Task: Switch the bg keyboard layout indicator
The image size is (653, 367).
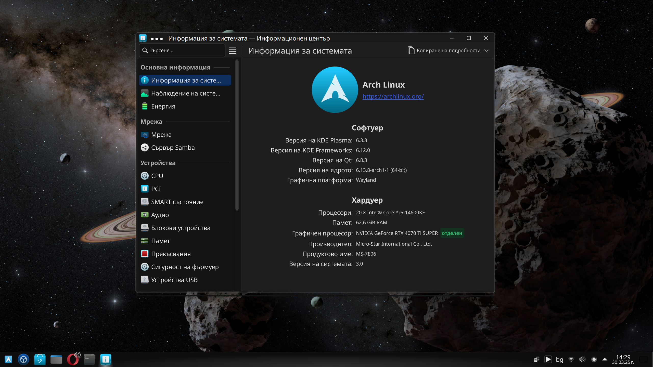Action: [559, 359]
